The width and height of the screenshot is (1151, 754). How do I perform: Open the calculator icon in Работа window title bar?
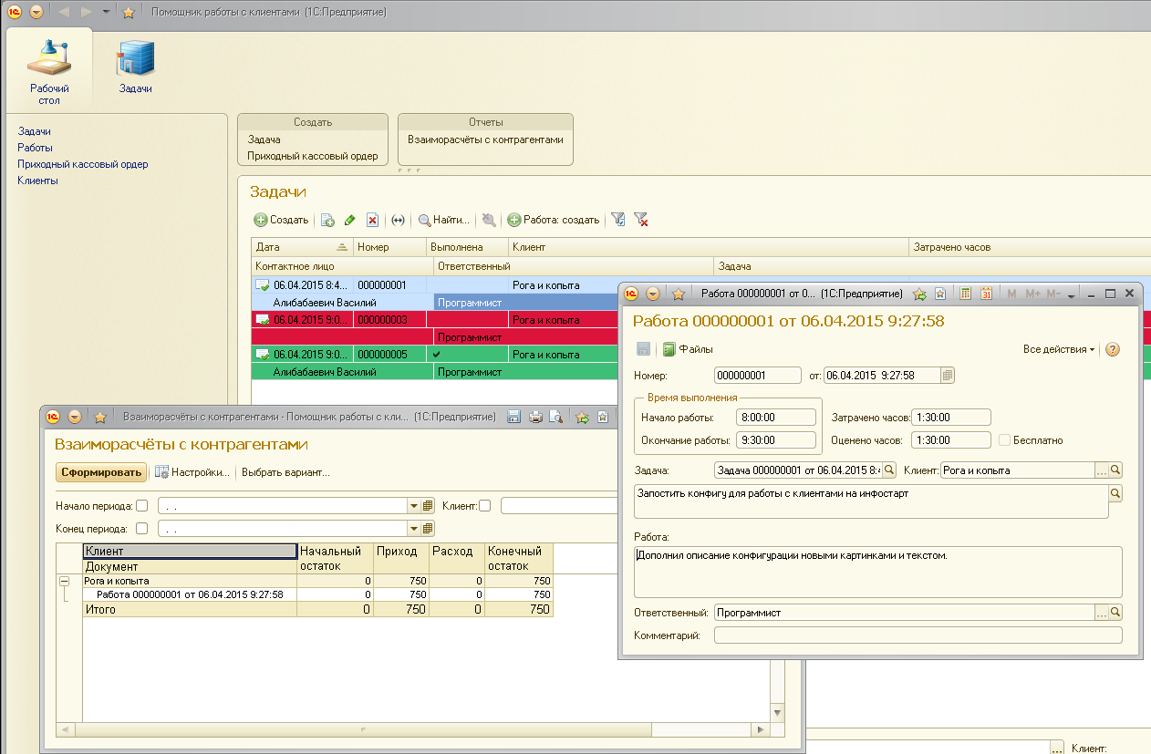(965, 294)
